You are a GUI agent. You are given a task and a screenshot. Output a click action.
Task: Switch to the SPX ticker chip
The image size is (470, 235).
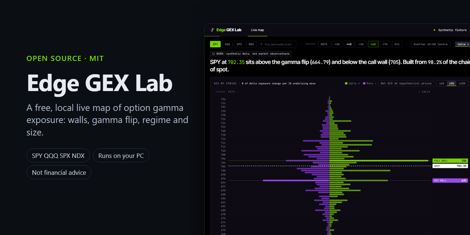tap(239, 44)
